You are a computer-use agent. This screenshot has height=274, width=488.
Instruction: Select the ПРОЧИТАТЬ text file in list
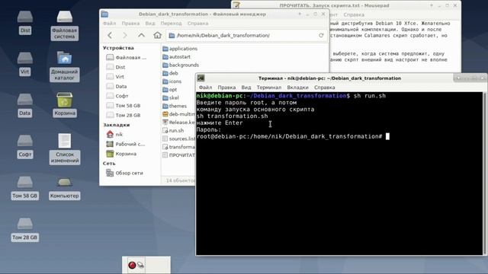(178, 155)
